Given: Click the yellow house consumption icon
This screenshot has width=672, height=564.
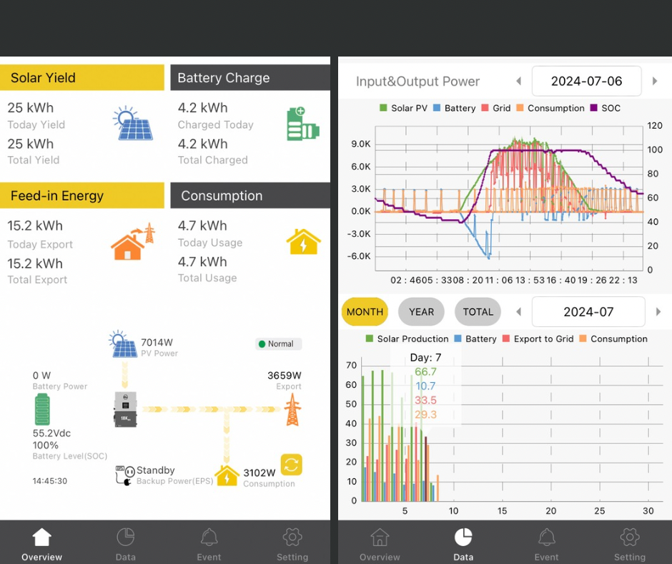Looking at the screenshot, I should coord(303,241).
